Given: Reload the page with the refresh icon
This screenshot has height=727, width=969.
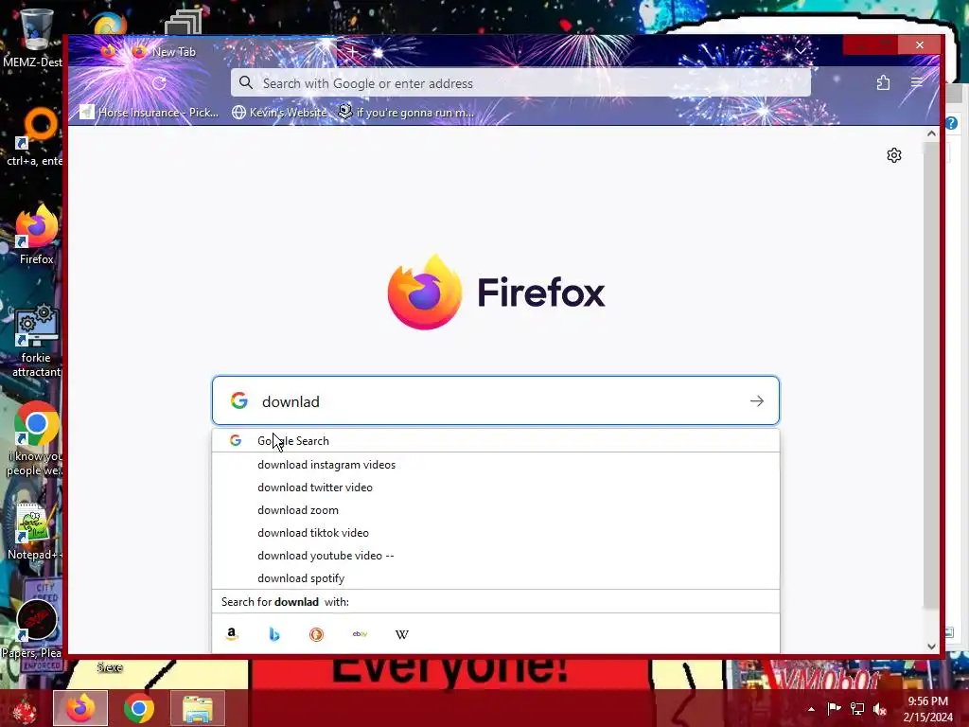Looking at the screenshot, I should click(159, 83).
